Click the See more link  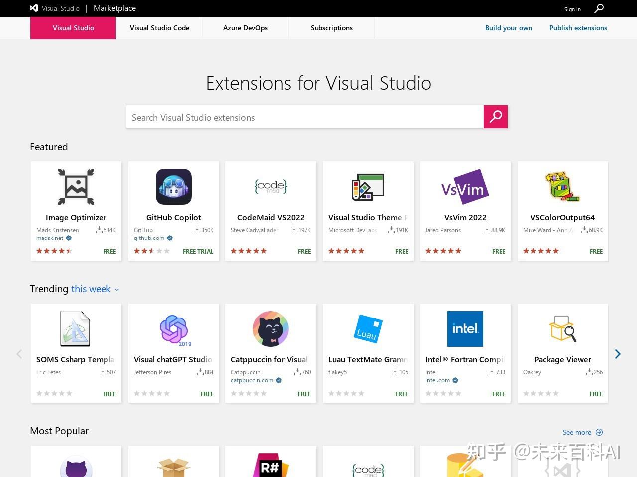tap(577, 432)
